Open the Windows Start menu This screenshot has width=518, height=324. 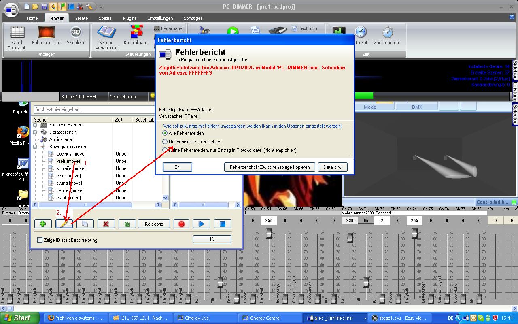(x=20, y=318)
